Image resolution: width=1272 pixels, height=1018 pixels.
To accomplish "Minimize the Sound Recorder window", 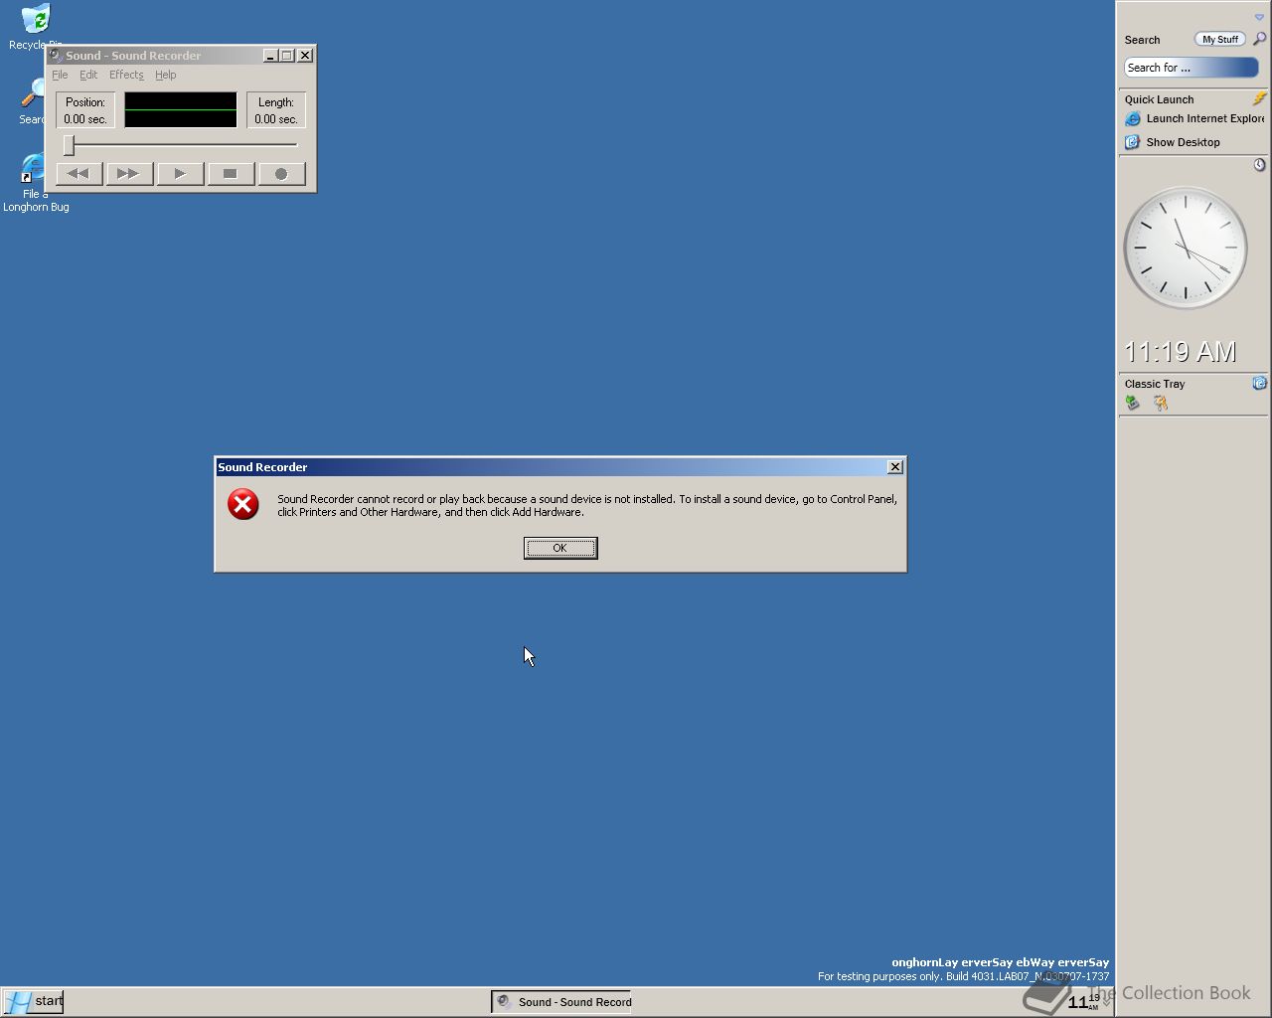I will click(270, 56).
